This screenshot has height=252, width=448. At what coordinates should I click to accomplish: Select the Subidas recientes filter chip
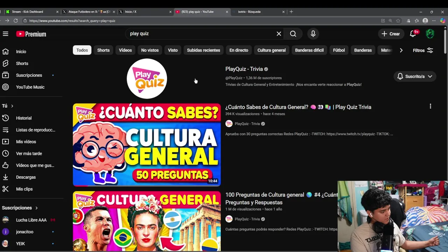[x=203, y=50]
